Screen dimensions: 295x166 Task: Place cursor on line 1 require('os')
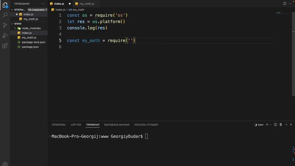[x=111, y=15]
